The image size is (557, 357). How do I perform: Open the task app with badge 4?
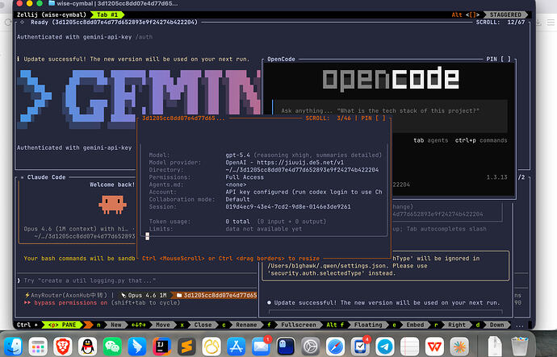tap(360, 346)
